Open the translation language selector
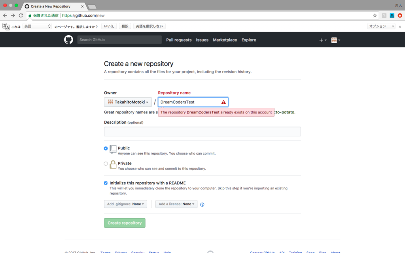The width and height of the screenshot is (405, 253). click(37, 26)
